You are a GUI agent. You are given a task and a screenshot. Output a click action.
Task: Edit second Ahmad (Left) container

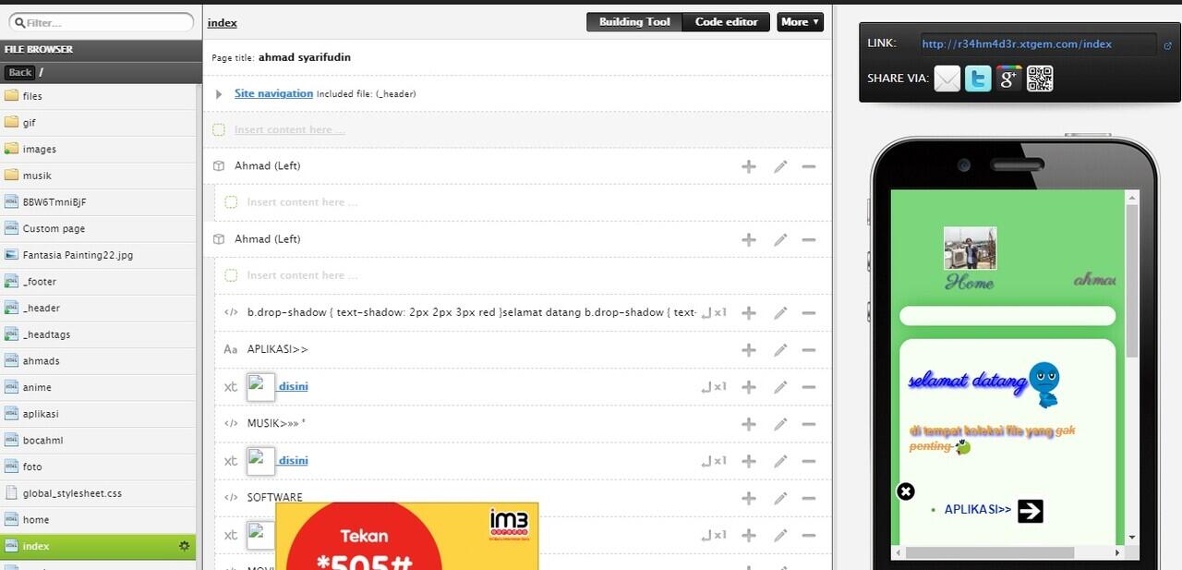780,239
